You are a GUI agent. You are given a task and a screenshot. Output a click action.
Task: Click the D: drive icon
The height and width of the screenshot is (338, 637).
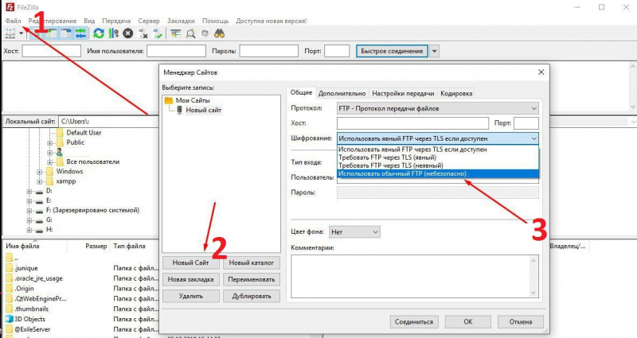[x=39, y=191]
